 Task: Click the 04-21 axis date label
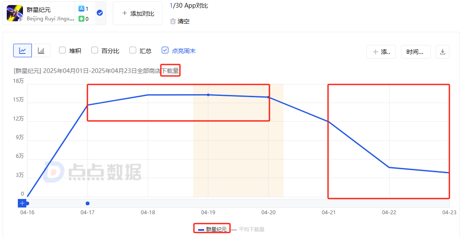328,212
